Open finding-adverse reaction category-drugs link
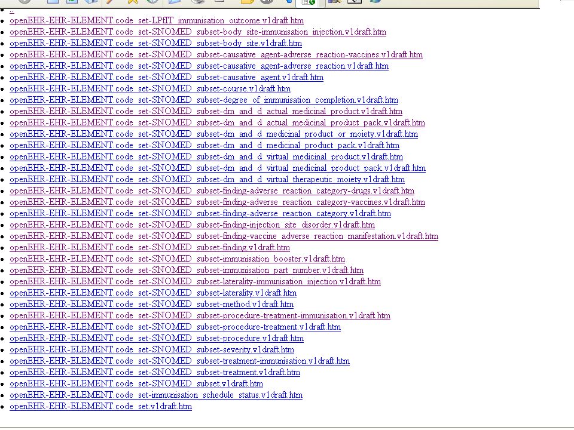The image size is (574, 430). tap(212, 191)
